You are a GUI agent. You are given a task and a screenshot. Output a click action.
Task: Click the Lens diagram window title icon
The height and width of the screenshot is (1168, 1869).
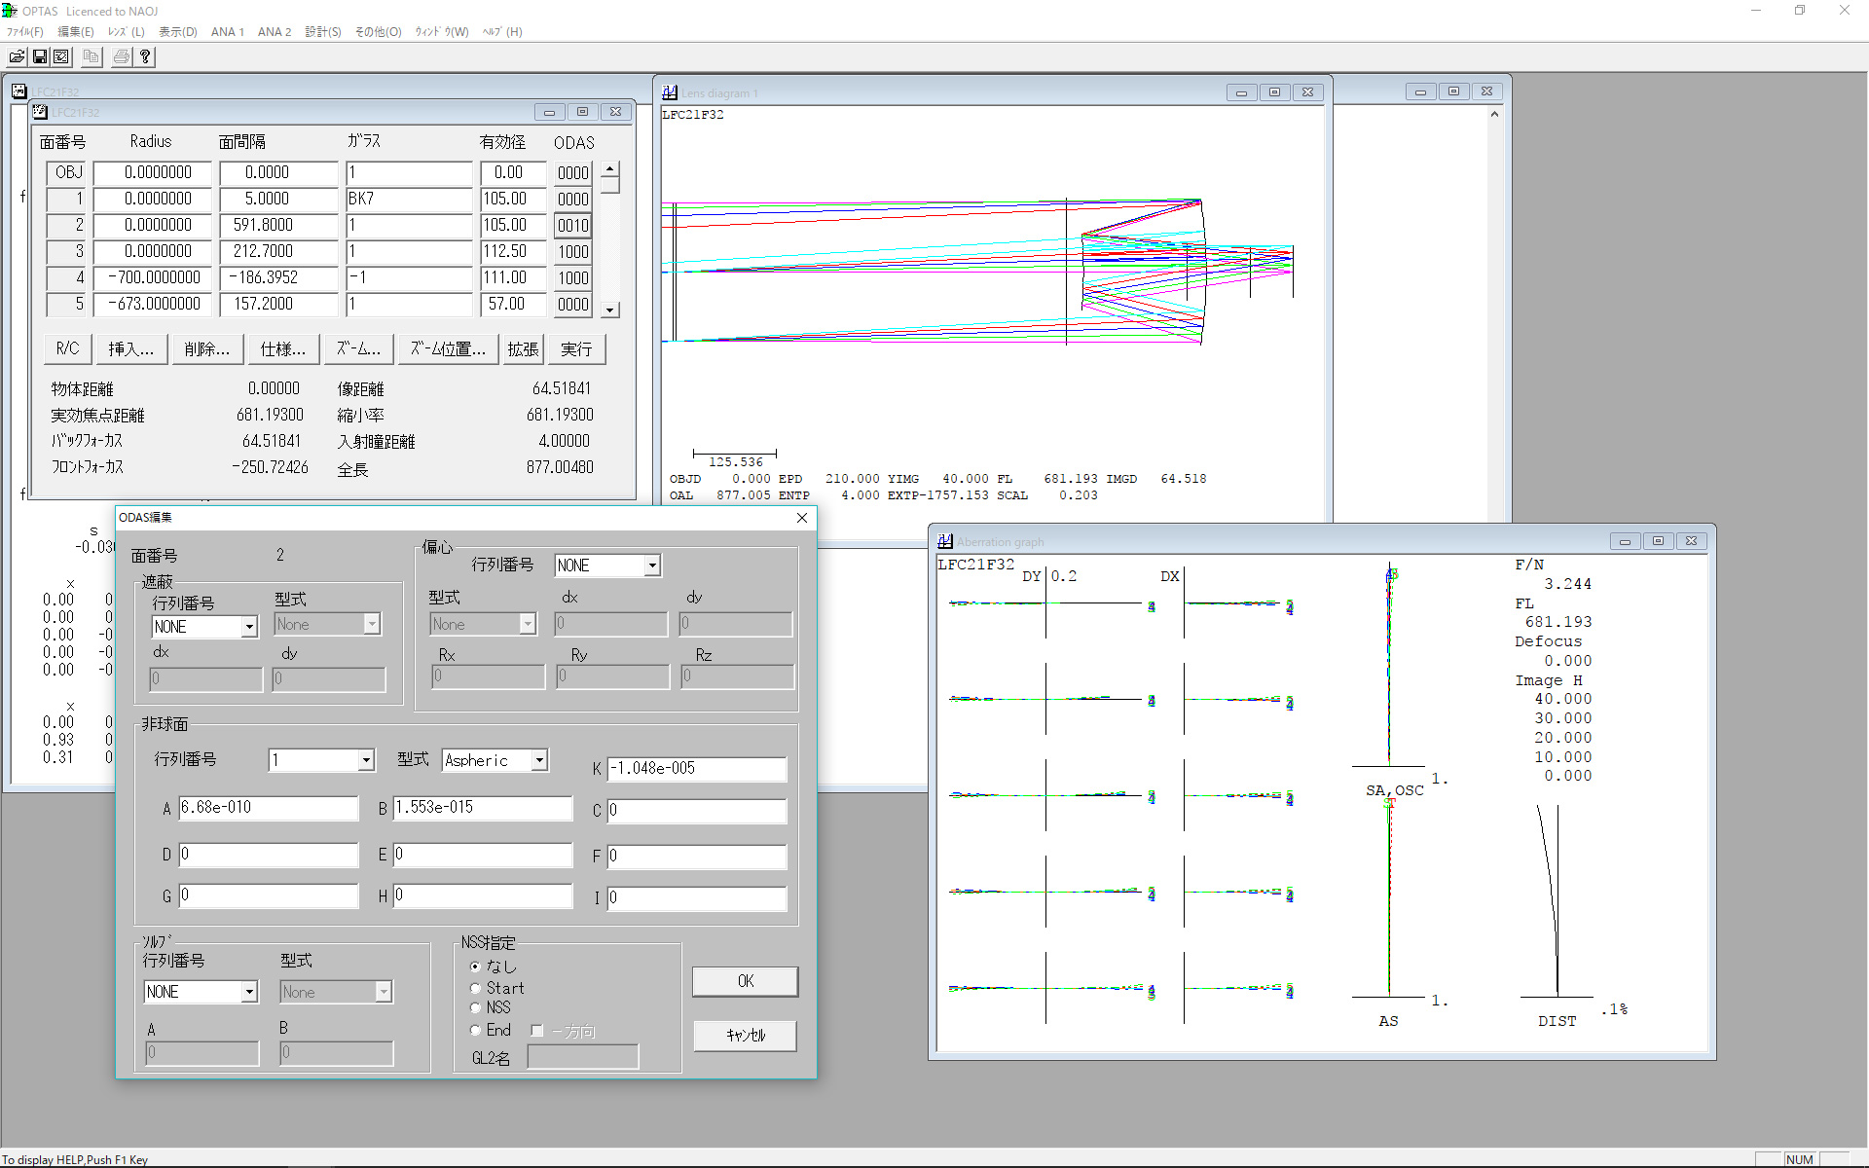click(x=670, y=92)
